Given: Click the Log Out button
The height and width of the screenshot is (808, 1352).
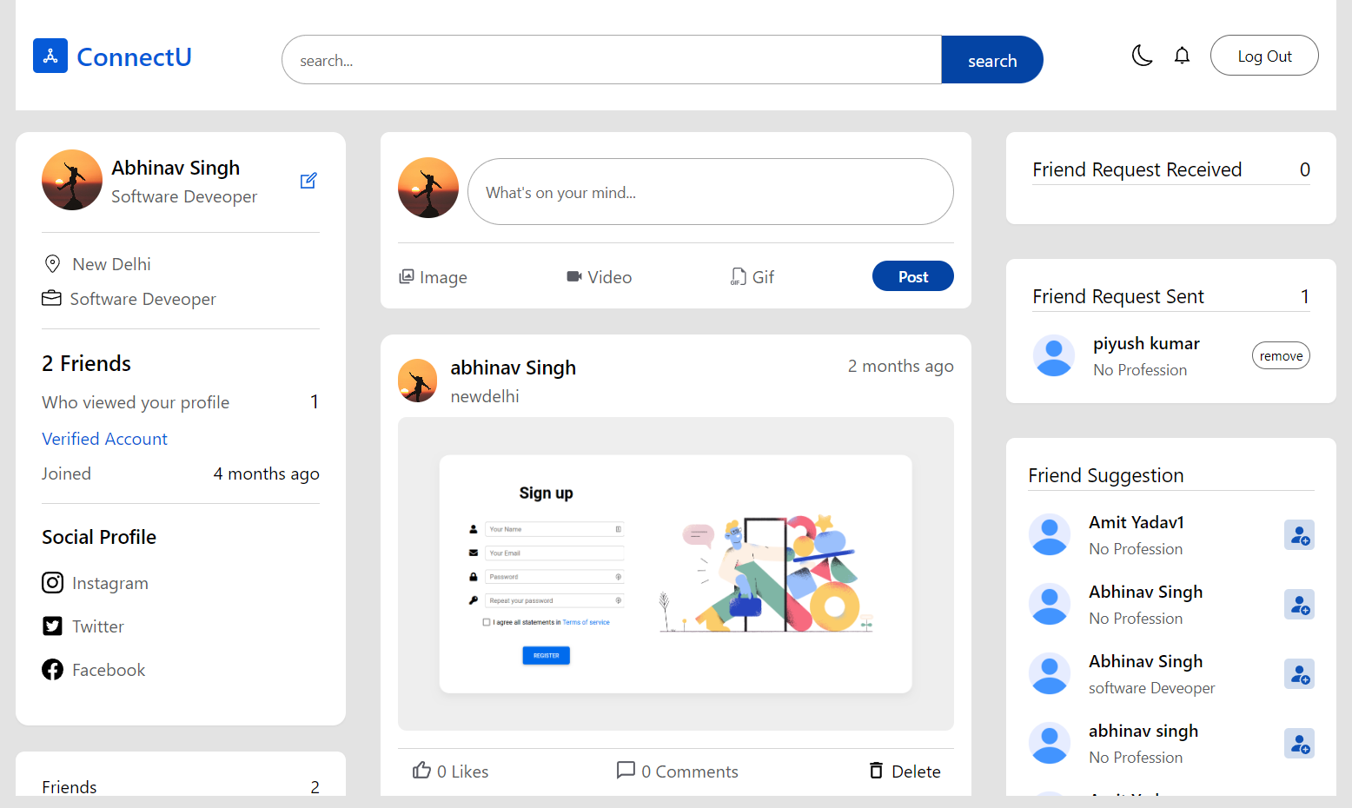Looking at the screenshot, I should click(x=1264, y=56).
